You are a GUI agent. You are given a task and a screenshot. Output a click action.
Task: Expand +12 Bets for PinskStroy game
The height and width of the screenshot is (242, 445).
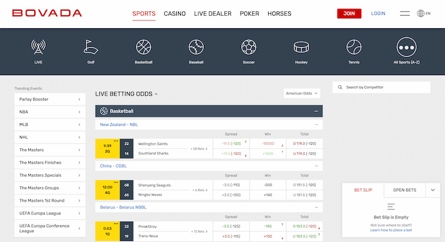pyautogui.click(x=199, y=232)
